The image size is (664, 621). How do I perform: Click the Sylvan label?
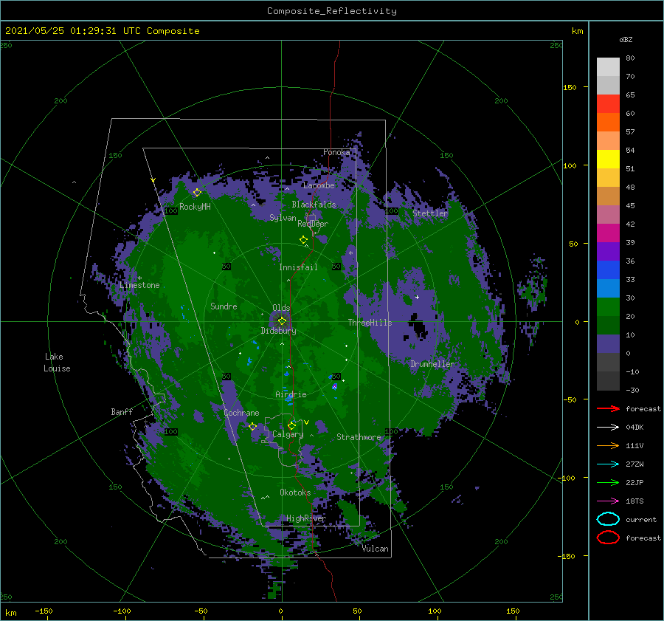[283, 218]
